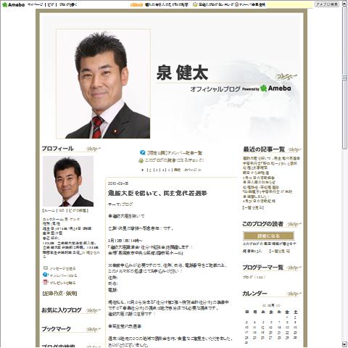The height and width of the screenshot is (348, 348).
Task: Open ブログを書く link in top bar
Action: 68,4
